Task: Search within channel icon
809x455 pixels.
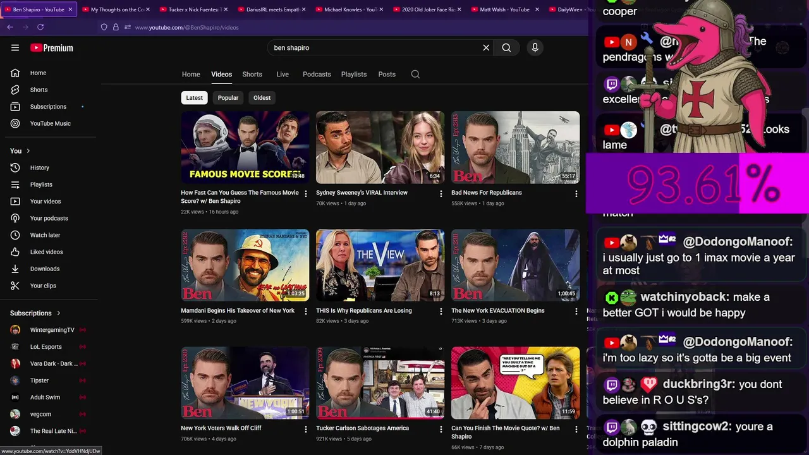Action: (x=415, y=74)
